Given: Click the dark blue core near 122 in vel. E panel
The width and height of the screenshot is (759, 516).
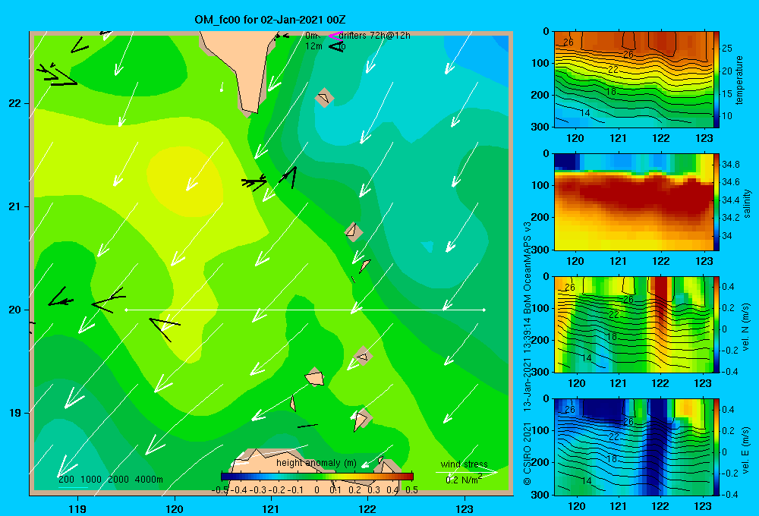Looking at the screenshot, I should click(658, 445).
